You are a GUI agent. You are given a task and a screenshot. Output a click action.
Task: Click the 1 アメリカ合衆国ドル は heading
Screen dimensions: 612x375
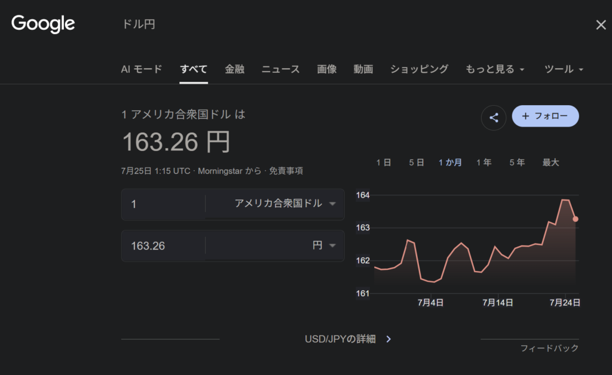tap(183, 114)
